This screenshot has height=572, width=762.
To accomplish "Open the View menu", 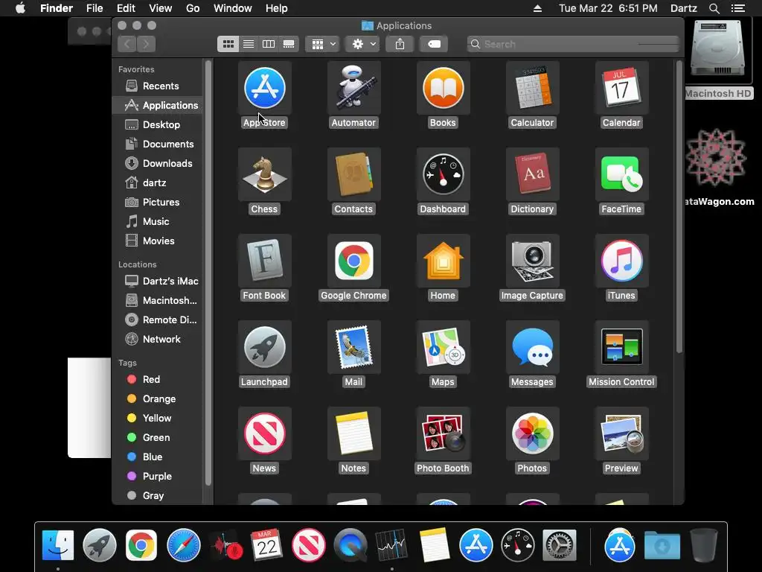I will tap(161, 8).
